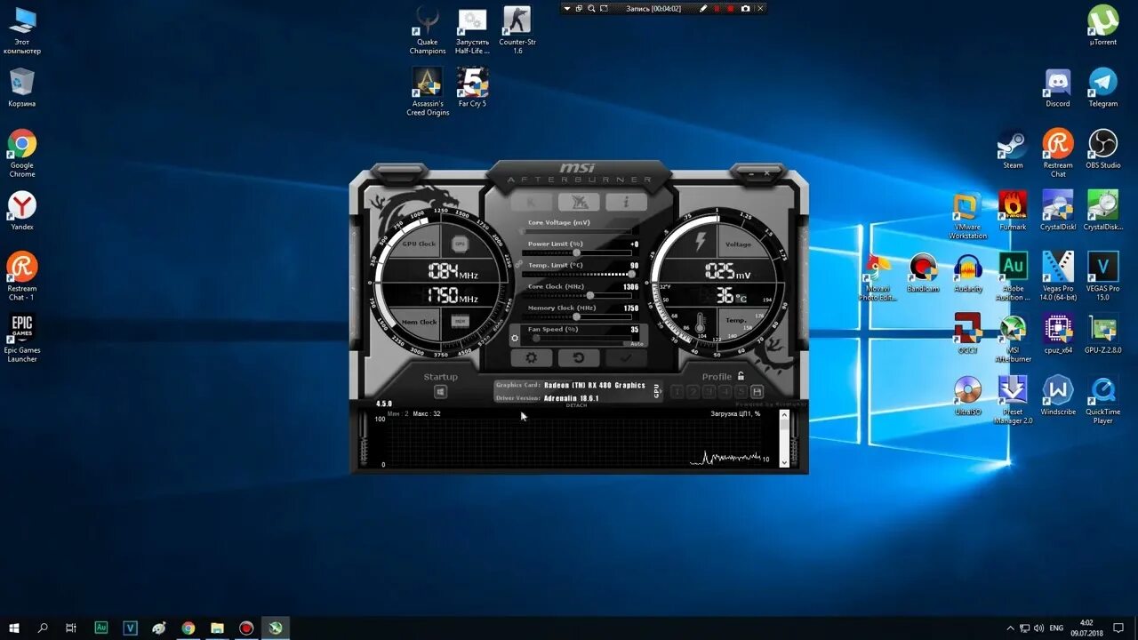The width and height of the screenshot is (1138, 640).
Task: Reset clocks with the circular arrow button
Action: [579, 358]
